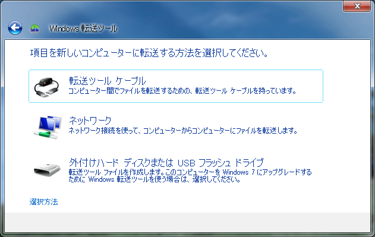Choose the ネットワーク transfer option

tap(176, 127)
